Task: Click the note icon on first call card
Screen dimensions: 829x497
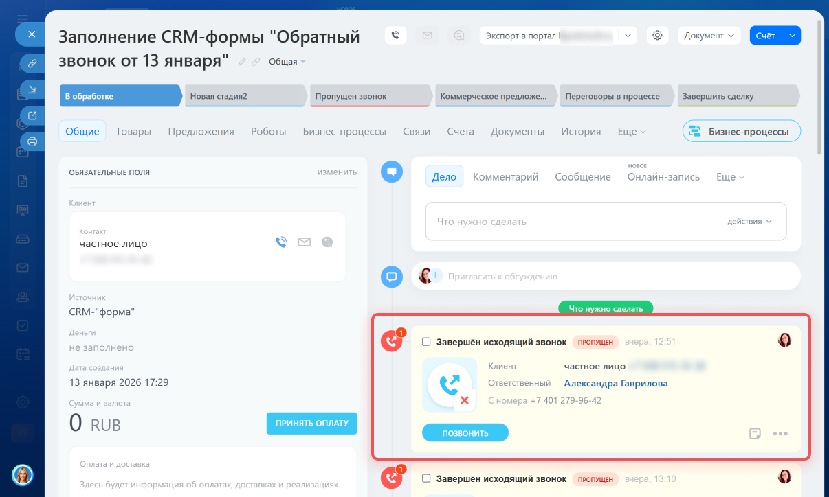Action: [755, 433]
